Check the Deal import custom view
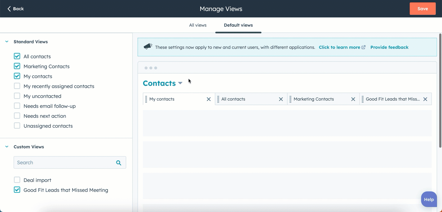This screenshot has width=442, height=212. (x=17, y=180)
